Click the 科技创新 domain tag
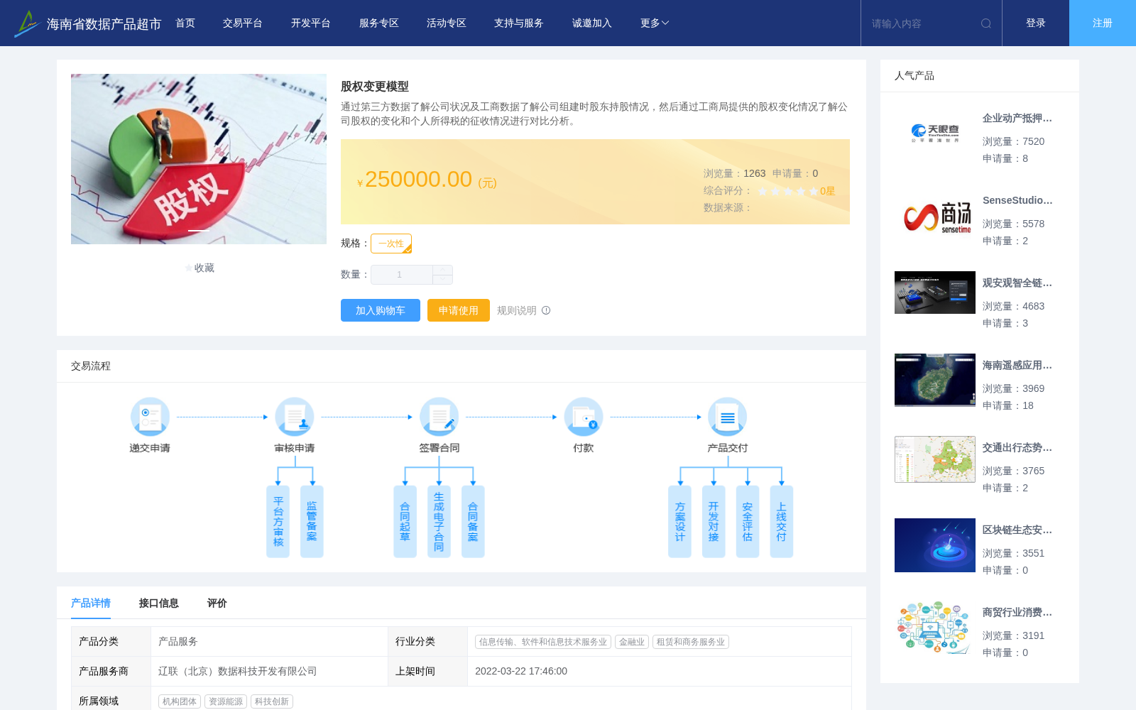 coord(272,701)
